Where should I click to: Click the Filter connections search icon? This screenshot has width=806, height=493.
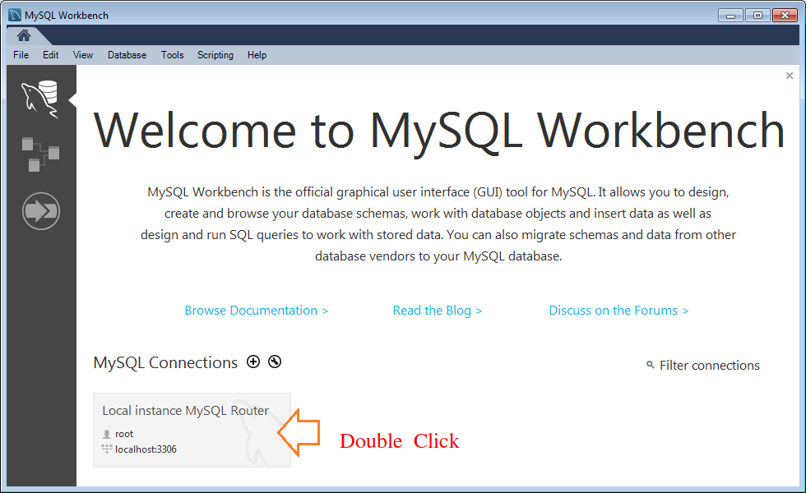[x=651, y=365]
